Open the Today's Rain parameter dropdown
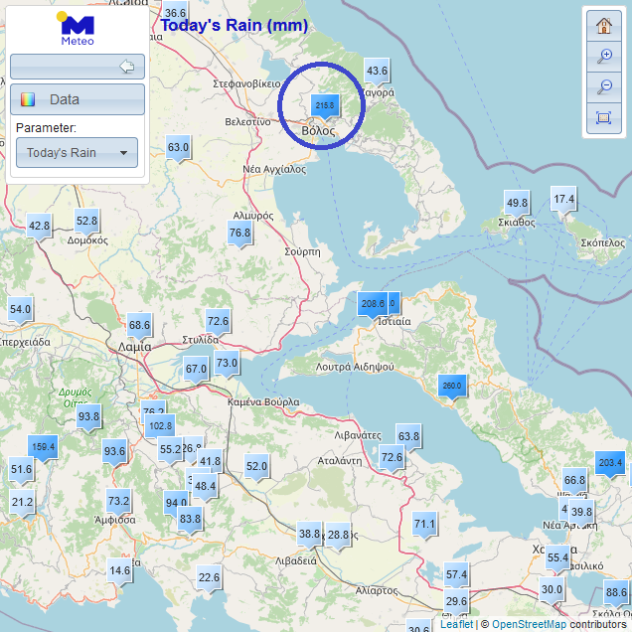Image resolution: width=632 pixels, height=632 pixels. [x=78, y=153]
